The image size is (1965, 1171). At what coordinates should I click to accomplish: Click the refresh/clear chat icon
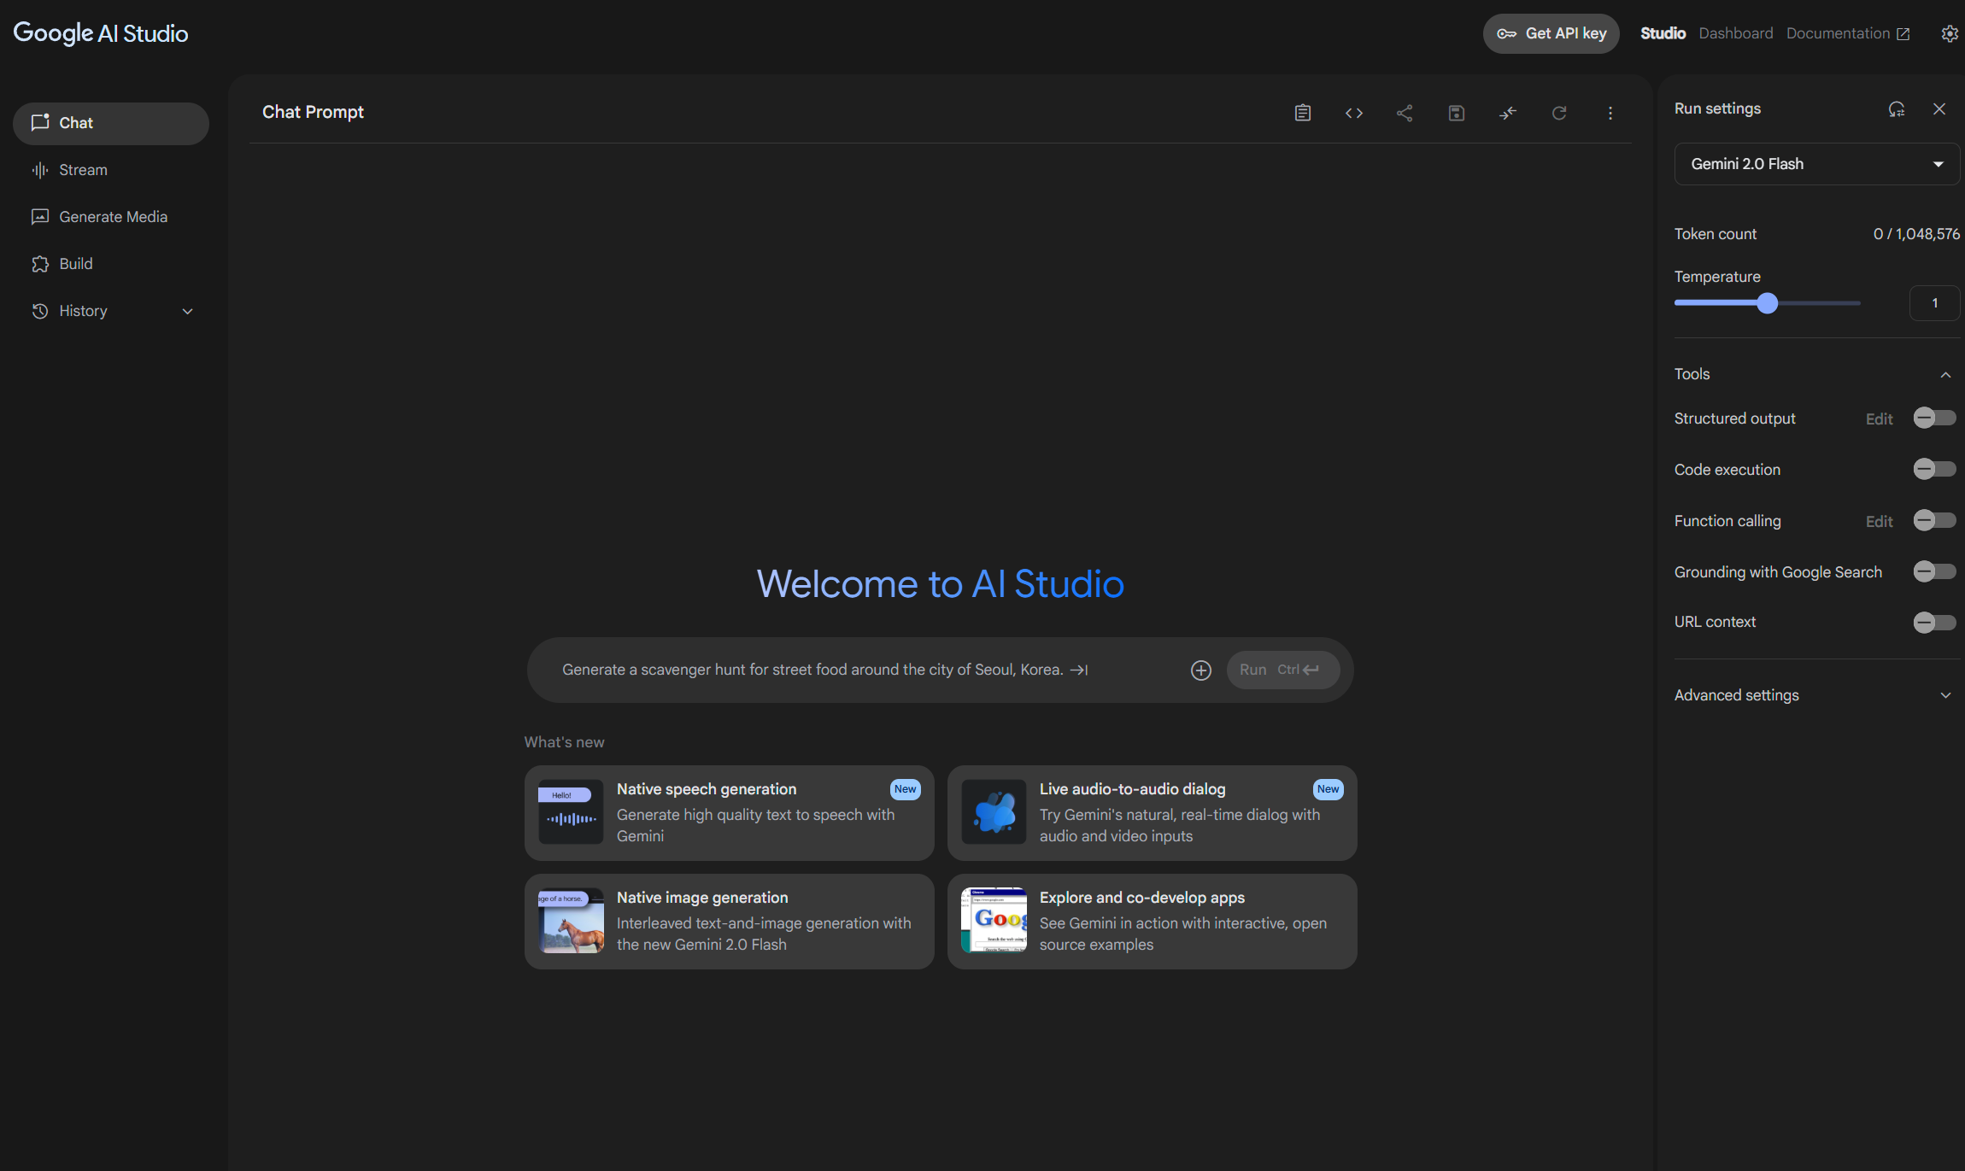[1559, 113]
